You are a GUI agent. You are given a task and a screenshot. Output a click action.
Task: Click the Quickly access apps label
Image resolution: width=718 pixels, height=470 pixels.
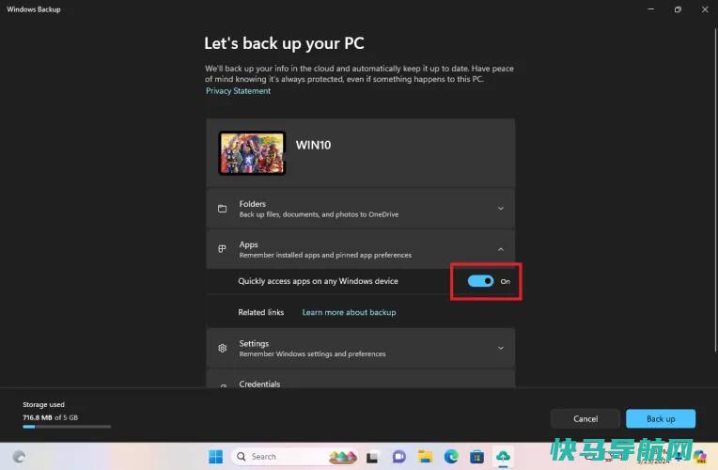pyautogui.click(x=318, y=281)
